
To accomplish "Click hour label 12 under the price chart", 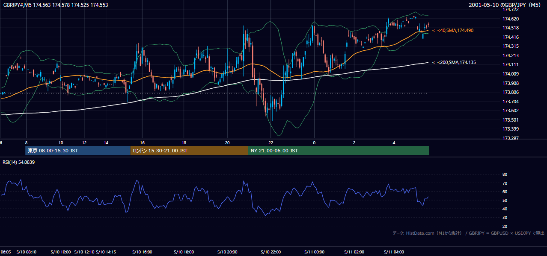I will (x=84, y=143).
